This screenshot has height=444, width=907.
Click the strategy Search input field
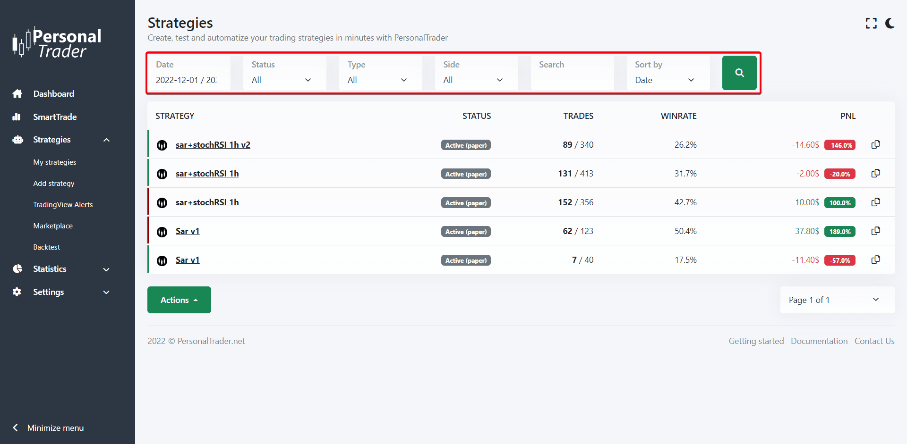click(572, 79)
